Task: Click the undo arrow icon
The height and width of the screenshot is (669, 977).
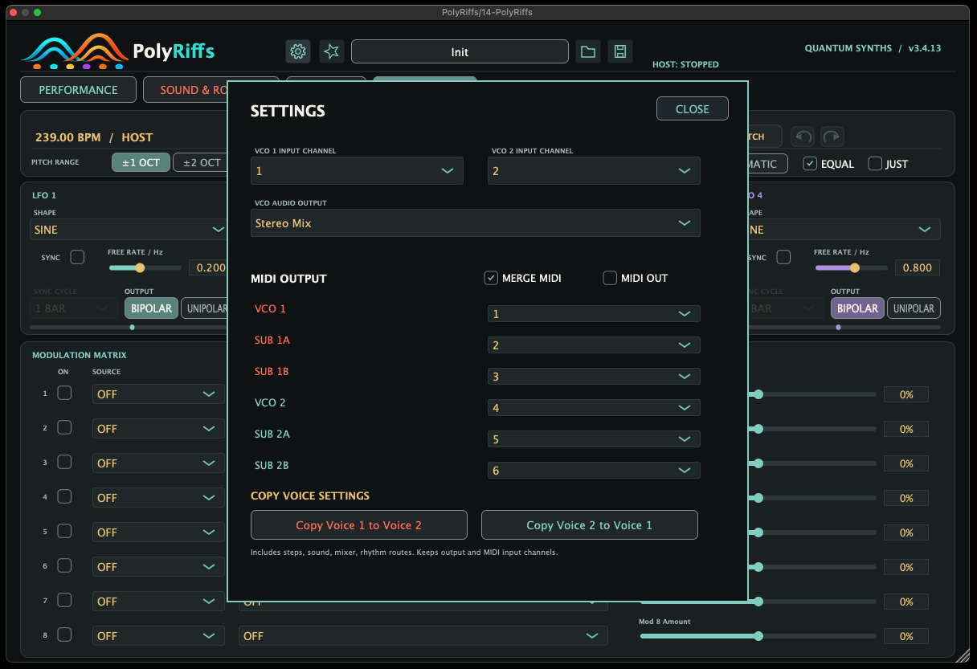Action: pos(803,137)
